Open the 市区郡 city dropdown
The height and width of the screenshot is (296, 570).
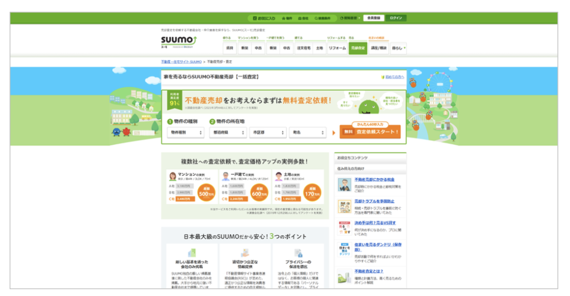pos(267,132)
